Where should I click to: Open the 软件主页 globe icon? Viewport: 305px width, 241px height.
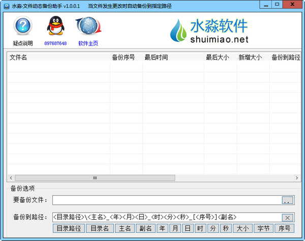point(88,26)
